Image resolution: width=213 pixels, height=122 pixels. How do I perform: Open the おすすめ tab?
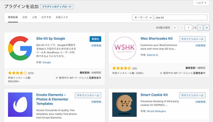tap(46, 17)
